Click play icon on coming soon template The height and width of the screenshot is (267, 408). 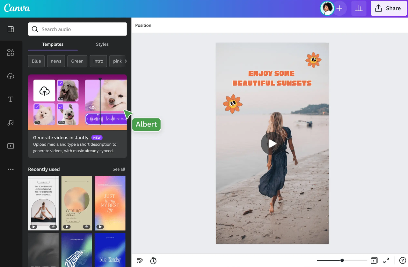point(67,227)
